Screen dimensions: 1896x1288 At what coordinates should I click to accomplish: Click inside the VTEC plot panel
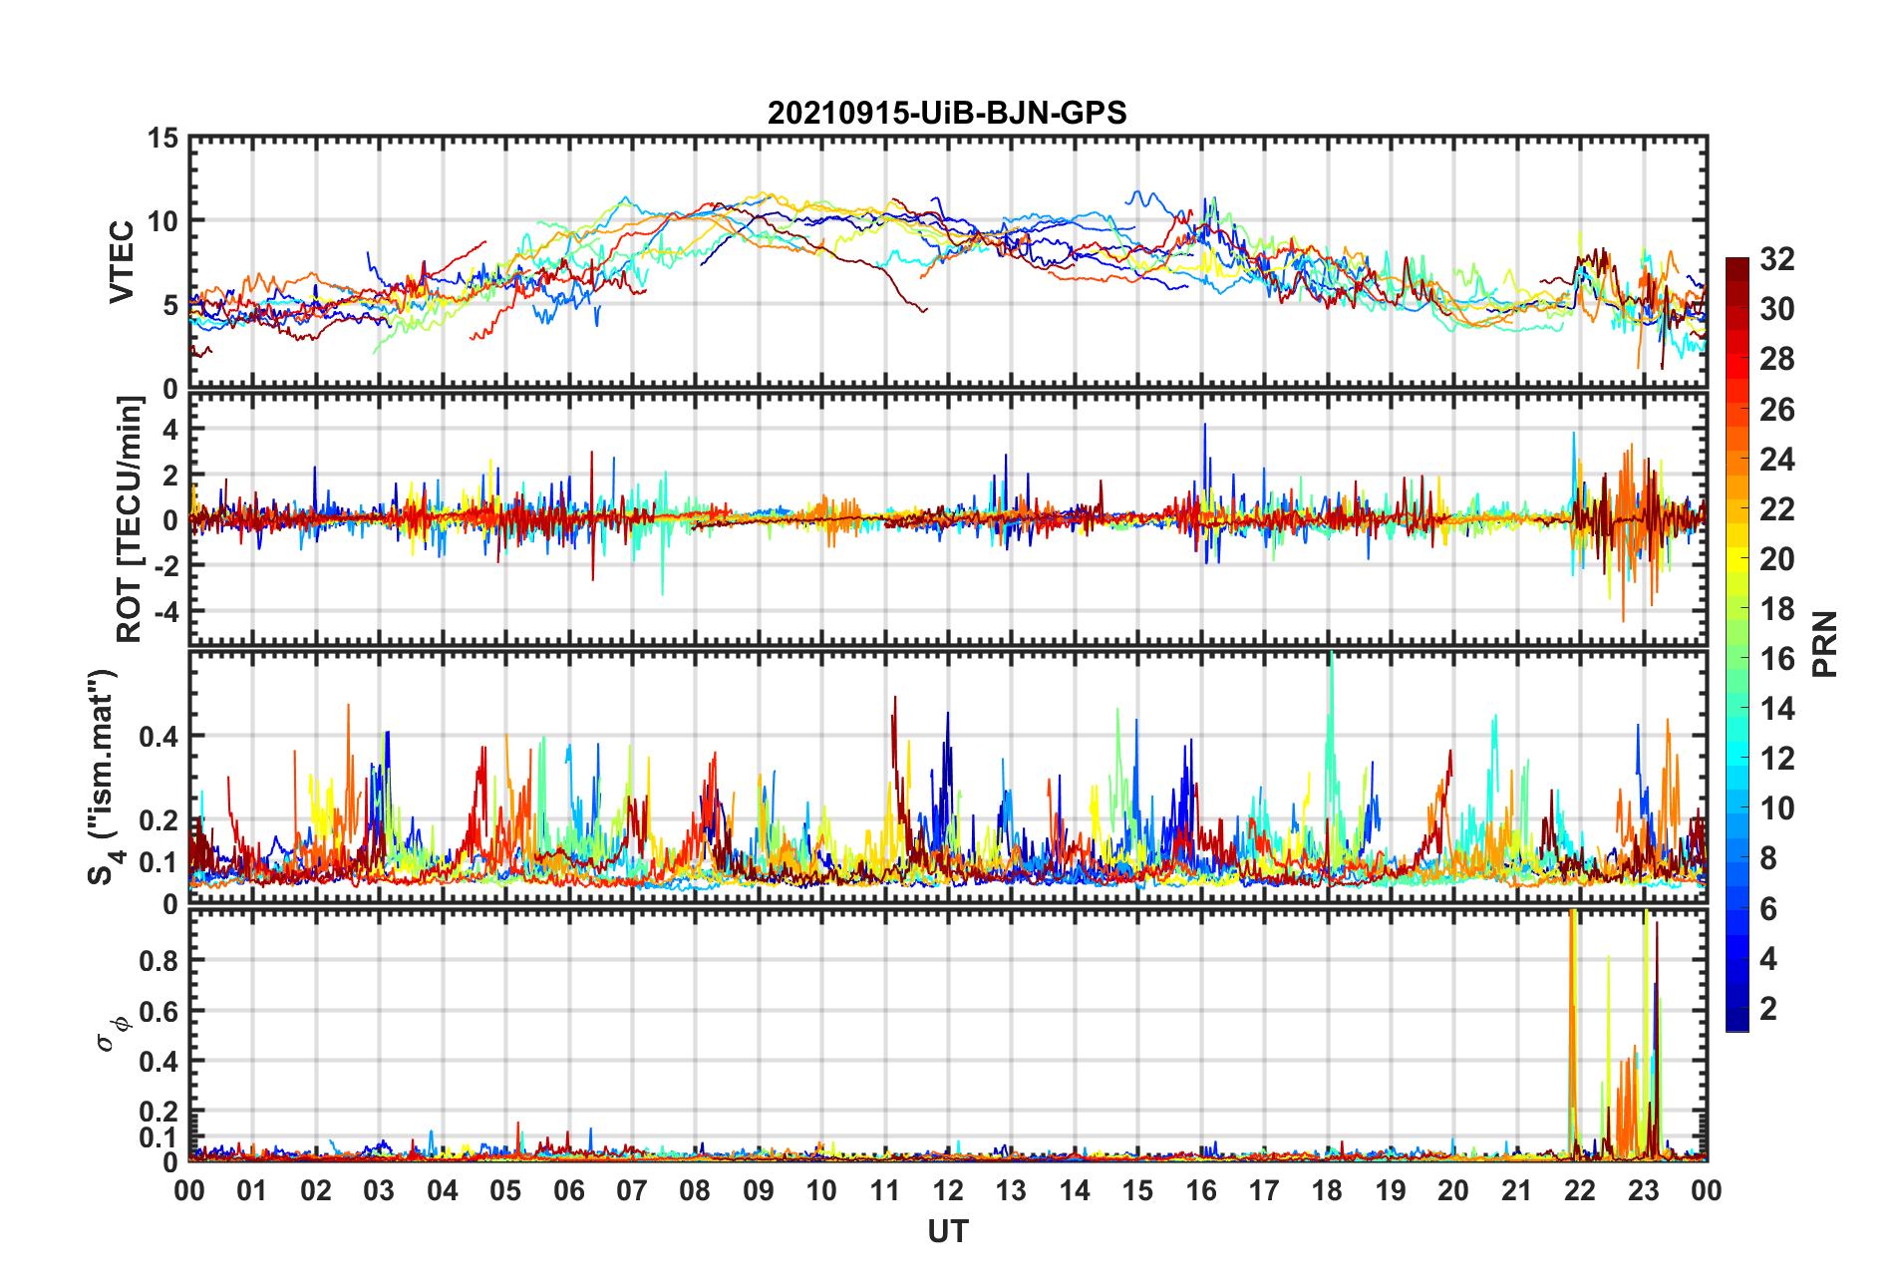coord(948,262)
